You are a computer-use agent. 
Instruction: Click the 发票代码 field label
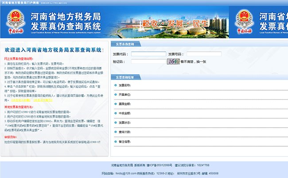pyautogui.click(x=121, y=54)
